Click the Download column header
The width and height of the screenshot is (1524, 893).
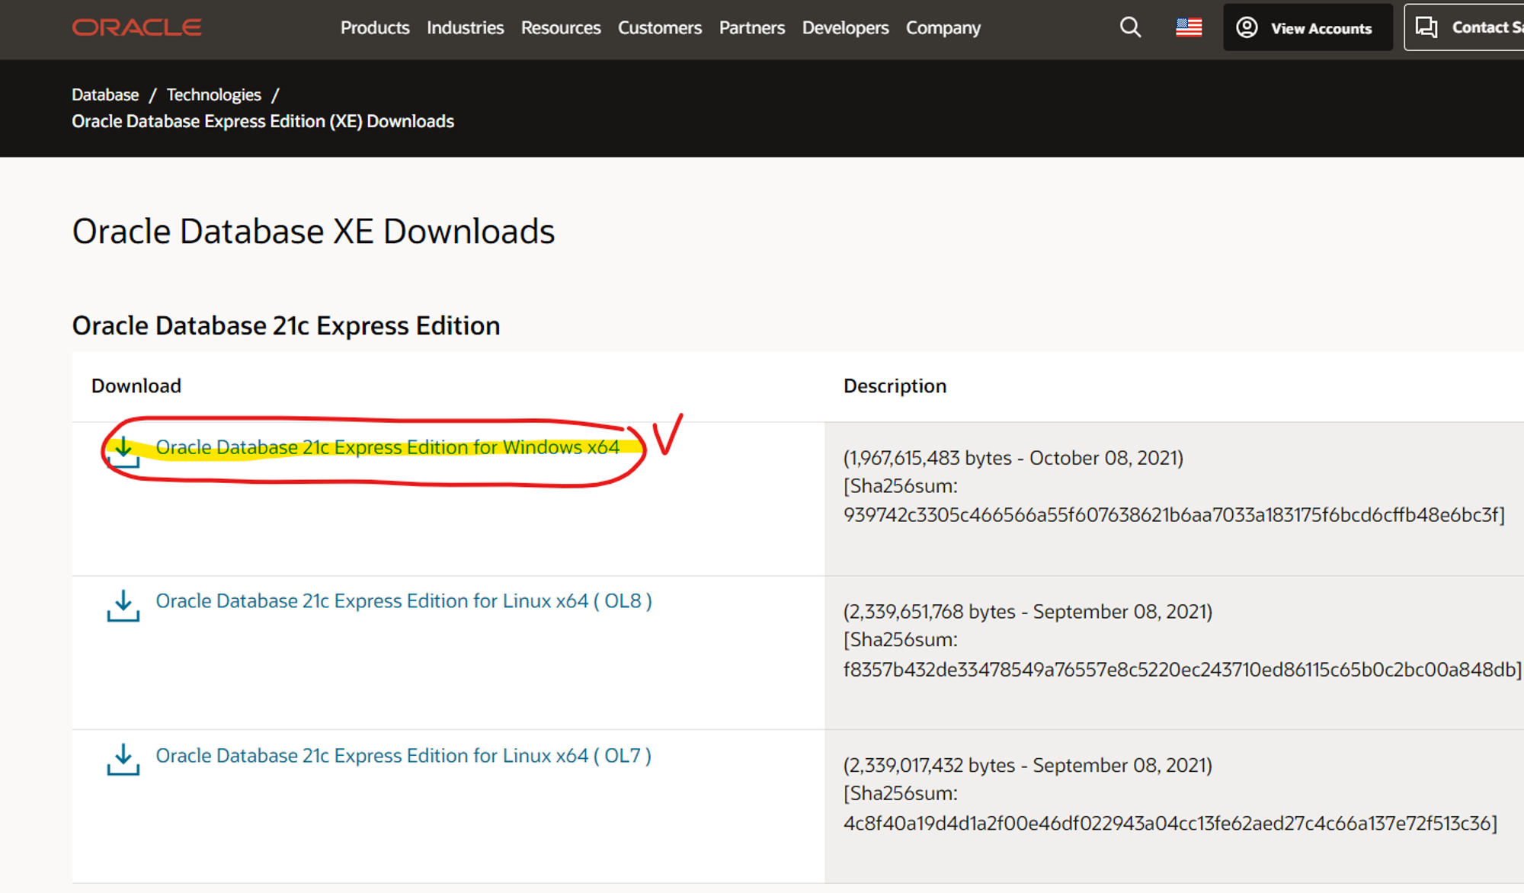(x=136, y=386)
